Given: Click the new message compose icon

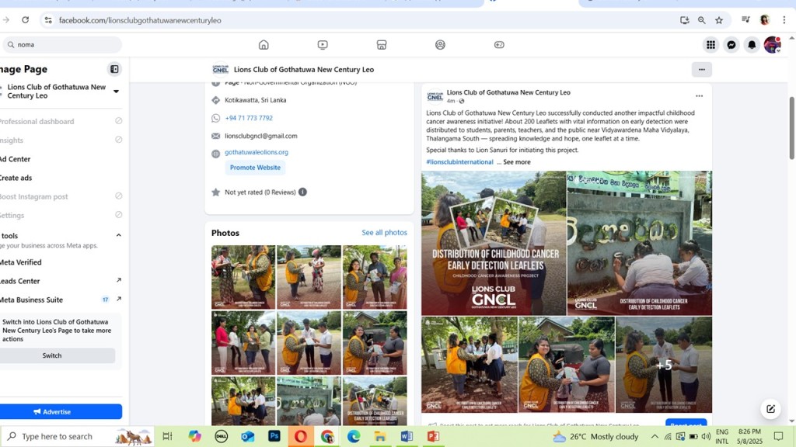Looking at the screenshot, I should pyautogui.click(x=770, y=408).
